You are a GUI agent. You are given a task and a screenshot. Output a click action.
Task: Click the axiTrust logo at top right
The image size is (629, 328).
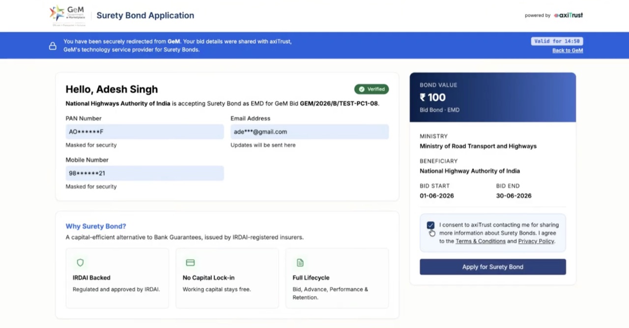pyautogui.click(x=569, y=15)
